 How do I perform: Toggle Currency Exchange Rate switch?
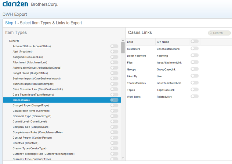[114, 154]
